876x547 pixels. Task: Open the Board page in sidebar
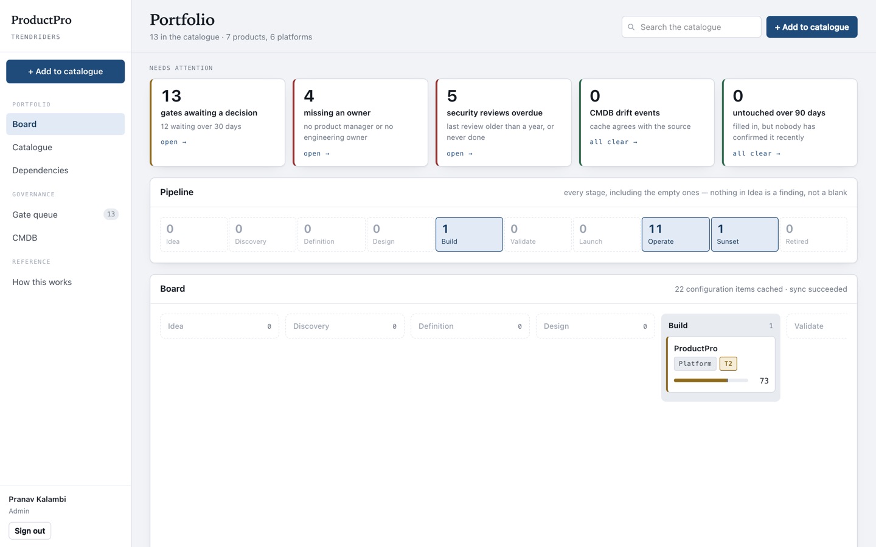[x=65, y=124]
